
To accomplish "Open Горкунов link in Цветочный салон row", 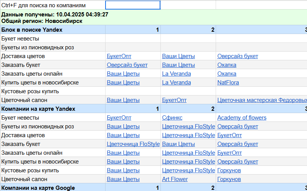I will pyautogui.click(x=229, y=179).
